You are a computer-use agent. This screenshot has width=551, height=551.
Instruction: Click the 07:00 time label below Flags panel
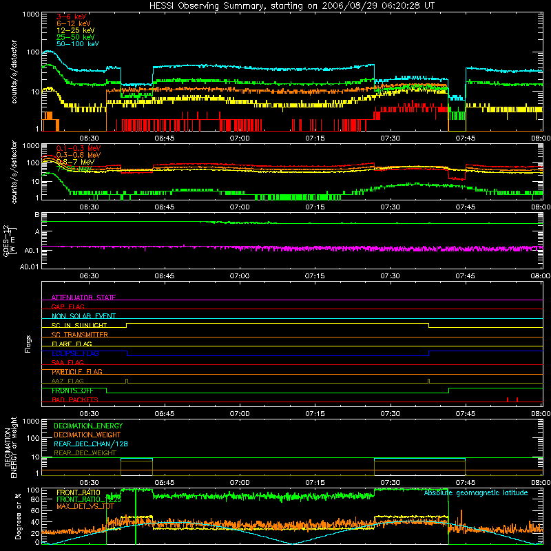point(240,414)
